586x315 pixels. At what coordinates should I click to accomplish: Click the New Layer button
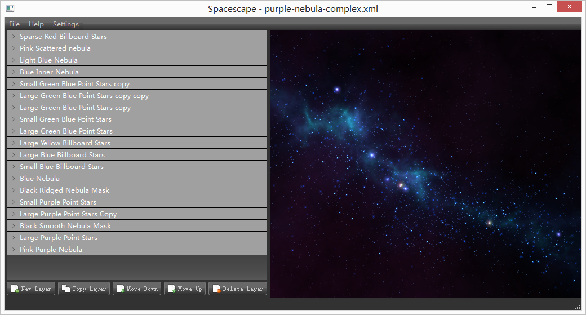(32, 289)
